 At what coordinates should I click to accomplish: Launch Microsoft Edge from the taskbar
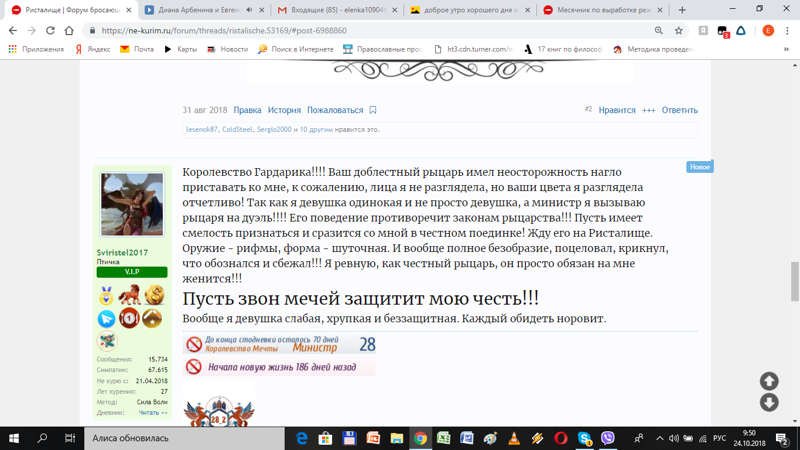point(302,438)
